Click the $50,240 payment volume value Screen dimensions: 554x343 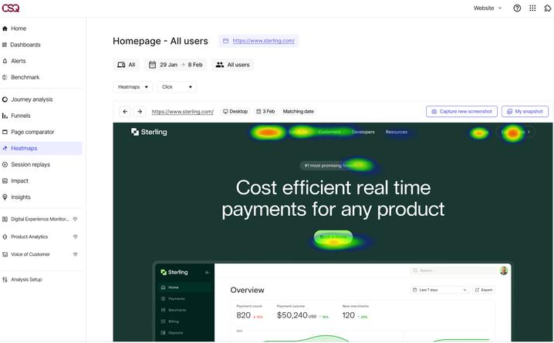tap(292, 315)
